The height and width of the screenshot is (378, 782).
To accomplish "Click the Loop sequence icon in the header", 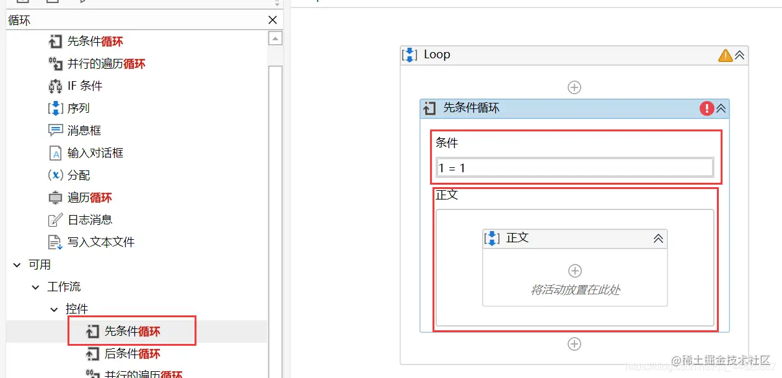I will coord(410,55).
